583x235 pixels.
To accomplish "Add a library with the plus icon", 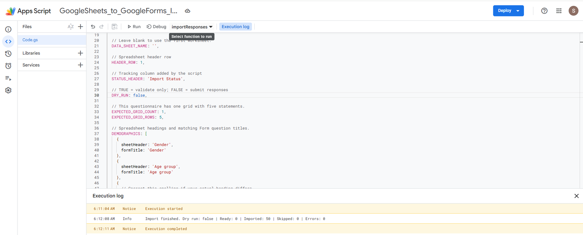I will (81, 53).
